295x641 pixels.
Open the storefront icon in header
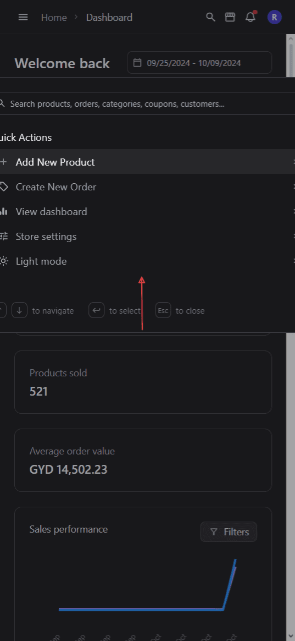tap(230, 17)
